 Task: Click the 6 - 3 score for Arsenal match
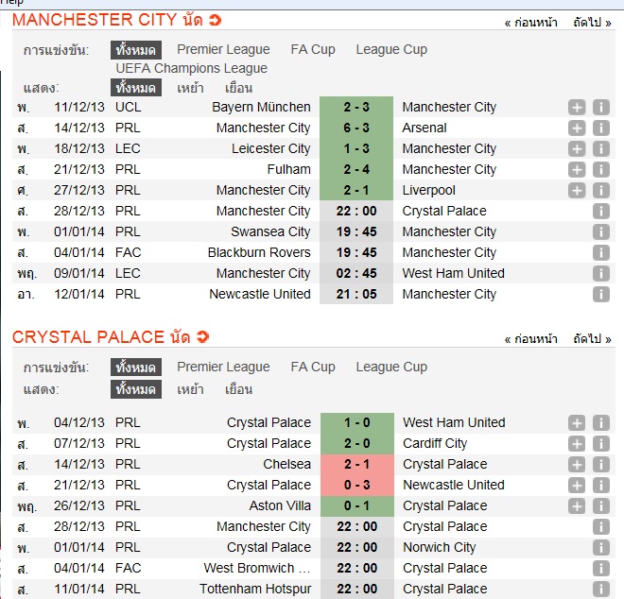pyautogui.click(x=355, y=128)
